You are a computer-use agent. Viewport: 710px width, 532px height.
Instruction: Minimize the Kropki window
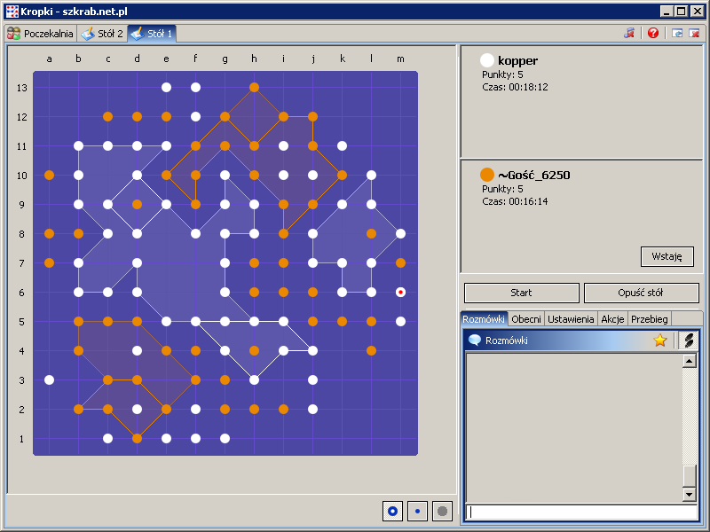pyautogui.click(x=666, y=12)
